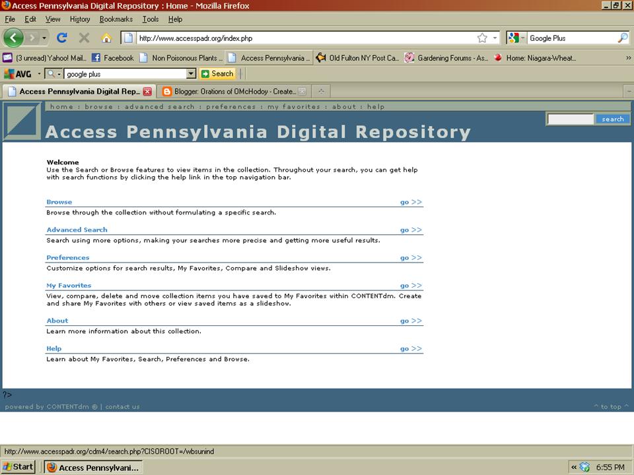Click the repository logo square
The width and height of the screenshot is (634, 475).
(x=22, y=121)
